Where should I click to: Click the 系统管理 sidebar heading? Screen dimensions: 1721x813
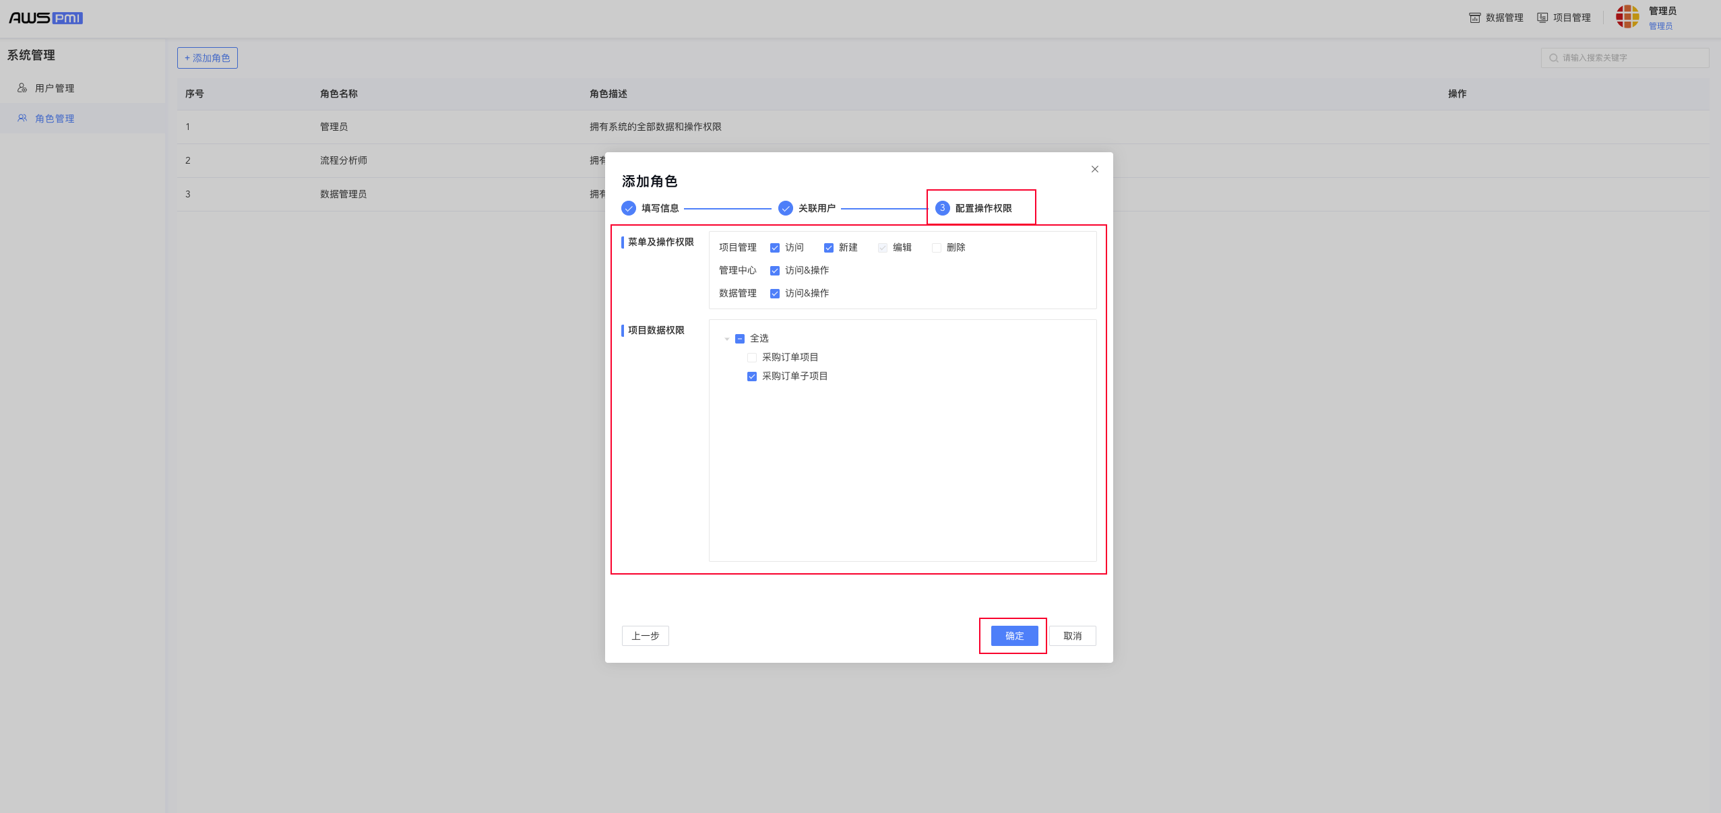(31, 55)
